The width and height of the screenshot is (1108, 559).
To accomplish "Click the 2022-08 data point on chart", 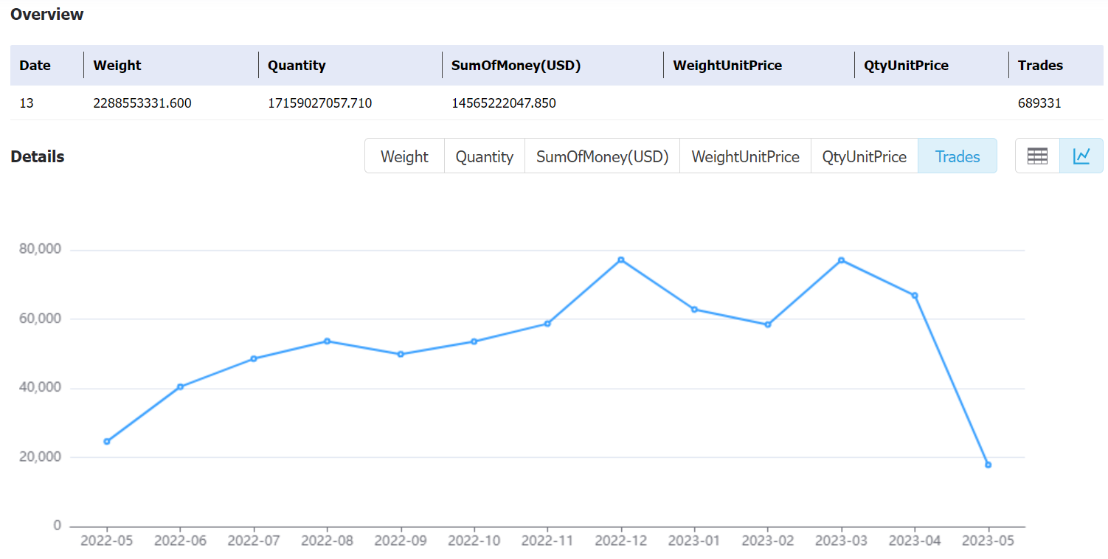I will 327,341.
